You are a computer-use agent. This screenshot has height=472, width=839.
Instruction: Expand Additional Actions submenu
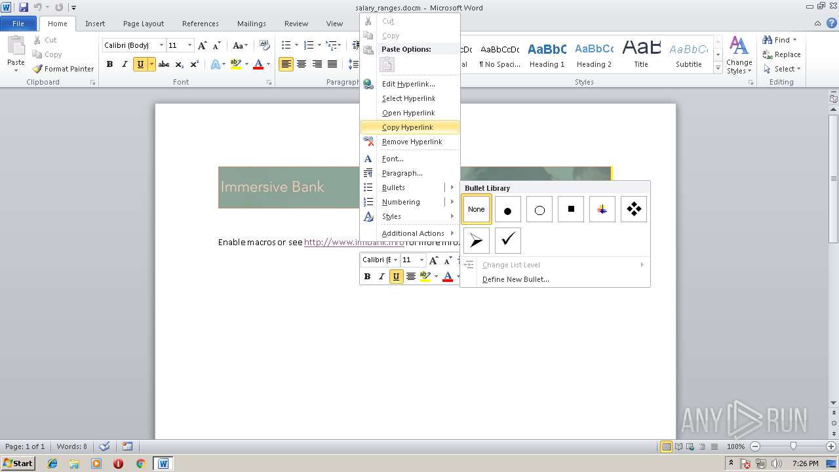410,233
